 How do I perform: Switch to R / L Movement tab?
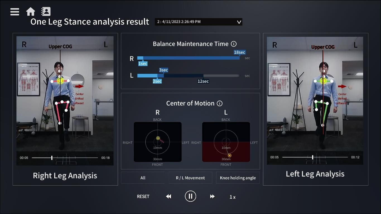[x=190, y=178]
